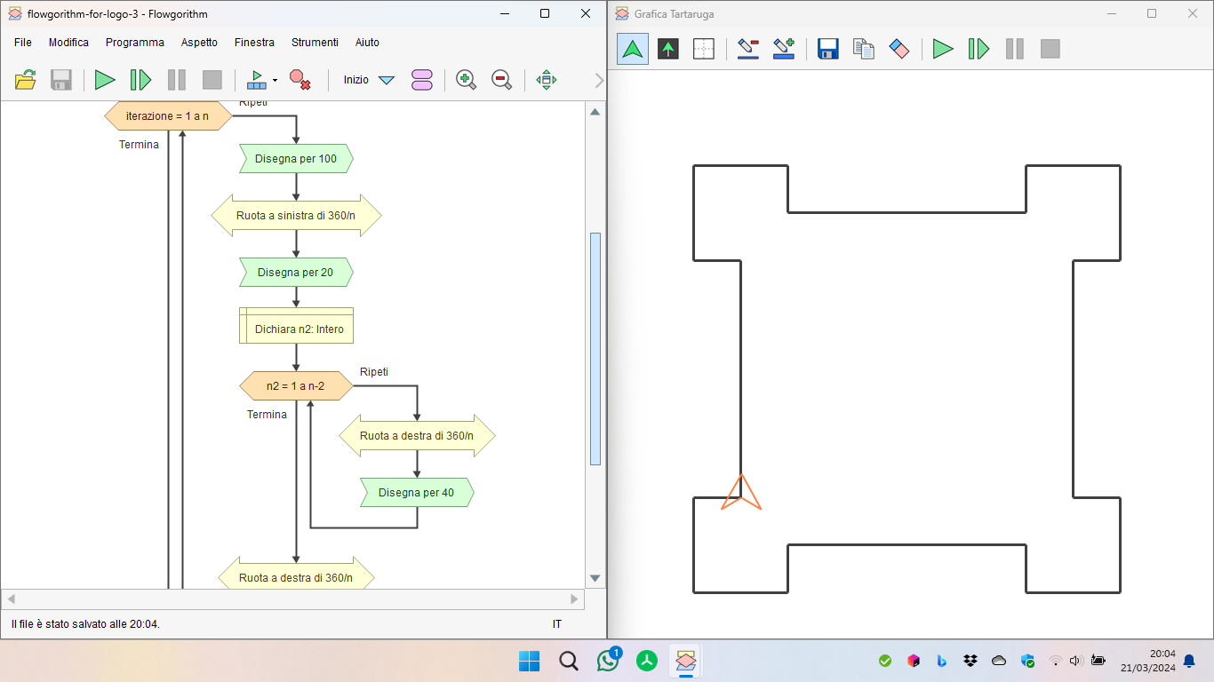Open WhatsApp from the taskbar
Screen dimensions: 1214x682
pos(608,661)
